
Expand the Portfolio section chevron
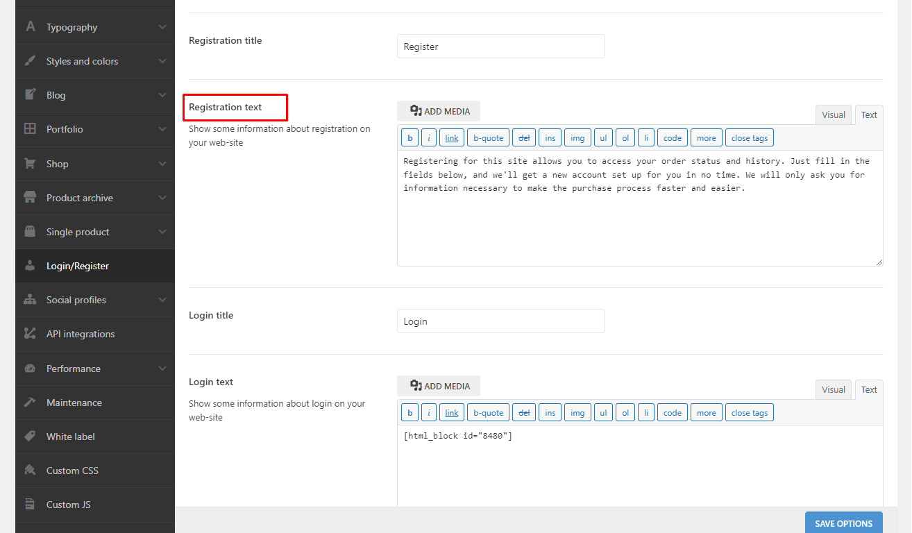click(162, 129)
